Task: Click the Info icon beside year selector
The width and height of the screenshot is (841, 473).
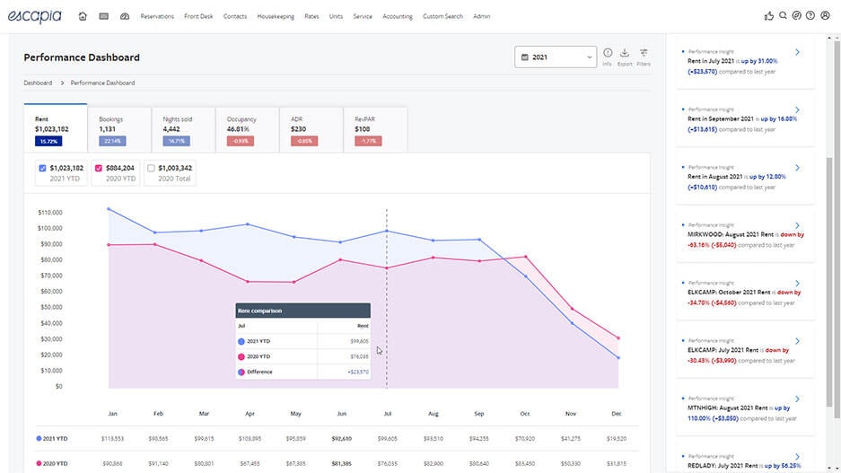Action: pos(607,53)
